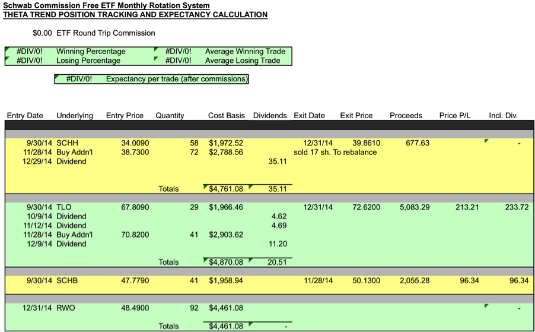Select cost basis $2,788.56
535x332 pixels.
pos(226,152)
